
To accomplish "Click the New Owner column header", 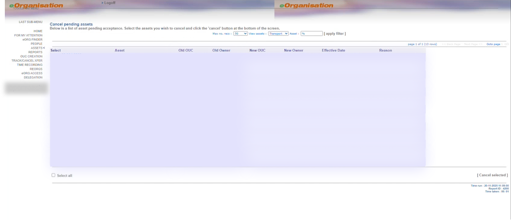I will coord(294,51).
